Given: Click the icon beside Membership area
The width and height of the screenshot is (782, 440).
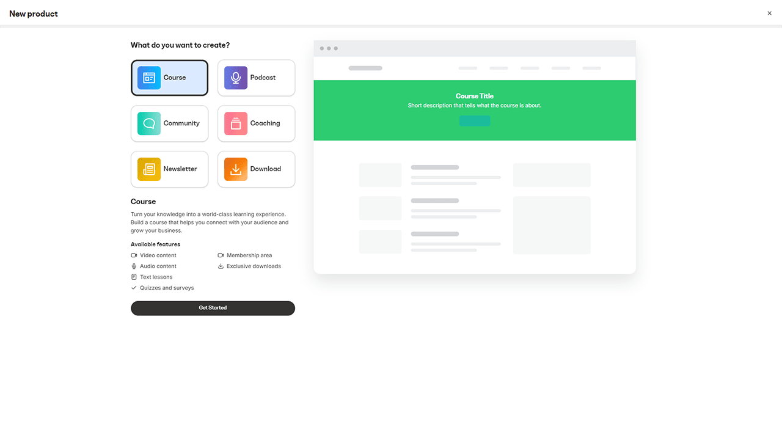Looking at the screenshot, I should (221, 255).
